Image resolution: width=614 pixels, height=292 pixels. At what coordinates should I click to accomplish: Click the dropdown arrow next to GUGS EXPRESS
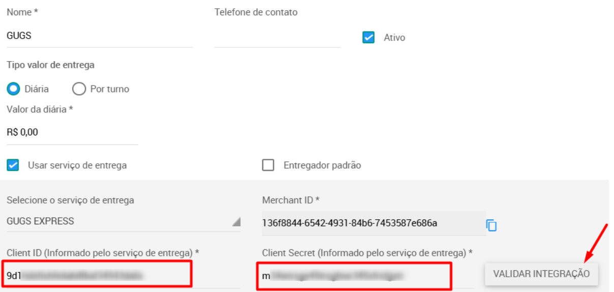[x=236, y=222]
